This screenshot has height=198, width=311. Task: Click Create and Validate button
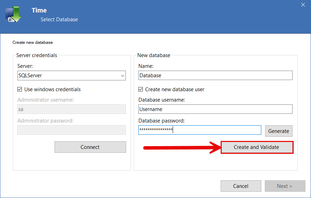pos(257,147)
